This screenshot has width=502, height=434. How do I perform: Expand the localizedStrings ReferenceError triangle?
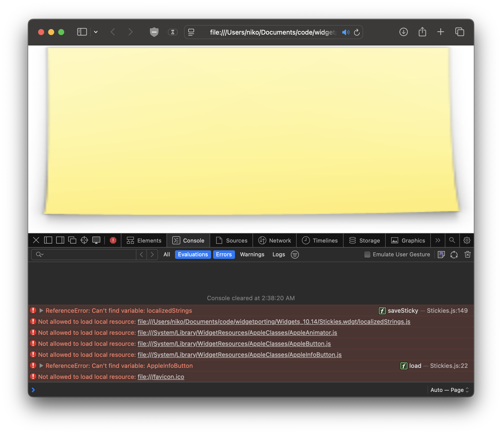point(41,311)
